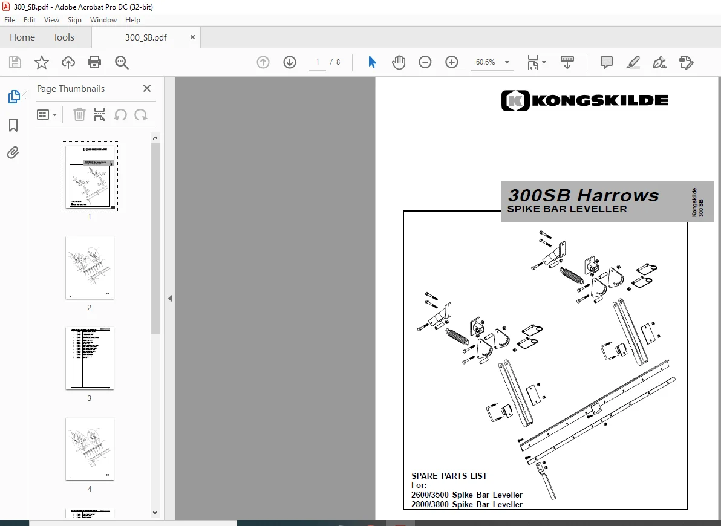721x526 pixels.
Task: Click the stamp tool icon
Action: click(686, 62)
